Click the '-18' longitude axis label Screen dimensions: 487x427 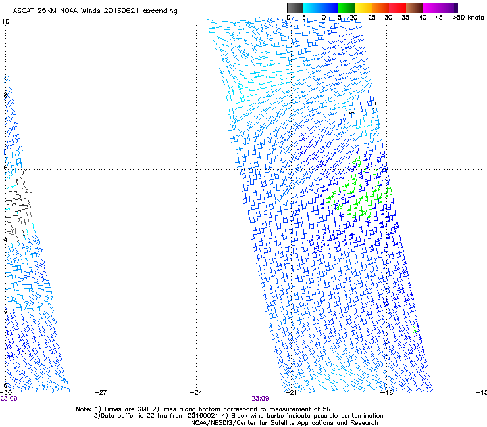click(x=386, y=393)
